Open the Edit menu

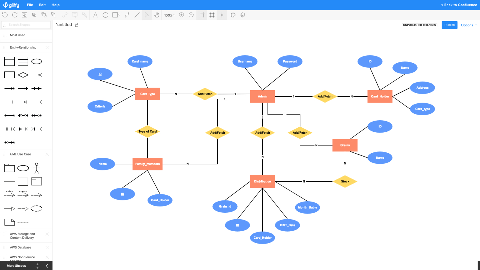[42, 5]
